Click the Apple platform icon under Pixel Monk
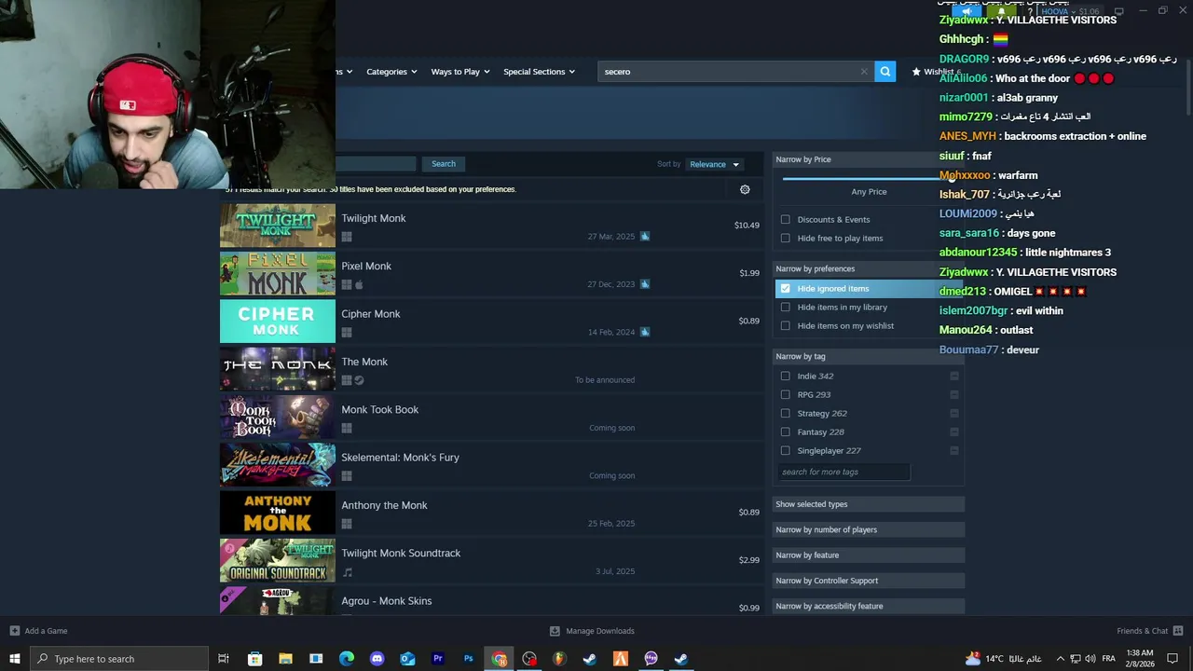This screenshot has width=1193, height=671. pos(359,285)
